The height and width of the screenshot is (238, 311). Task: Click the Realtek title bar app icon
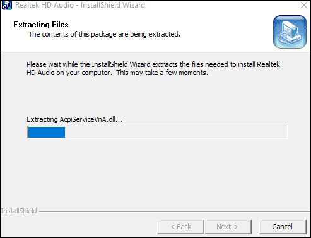tap(7, 5)
